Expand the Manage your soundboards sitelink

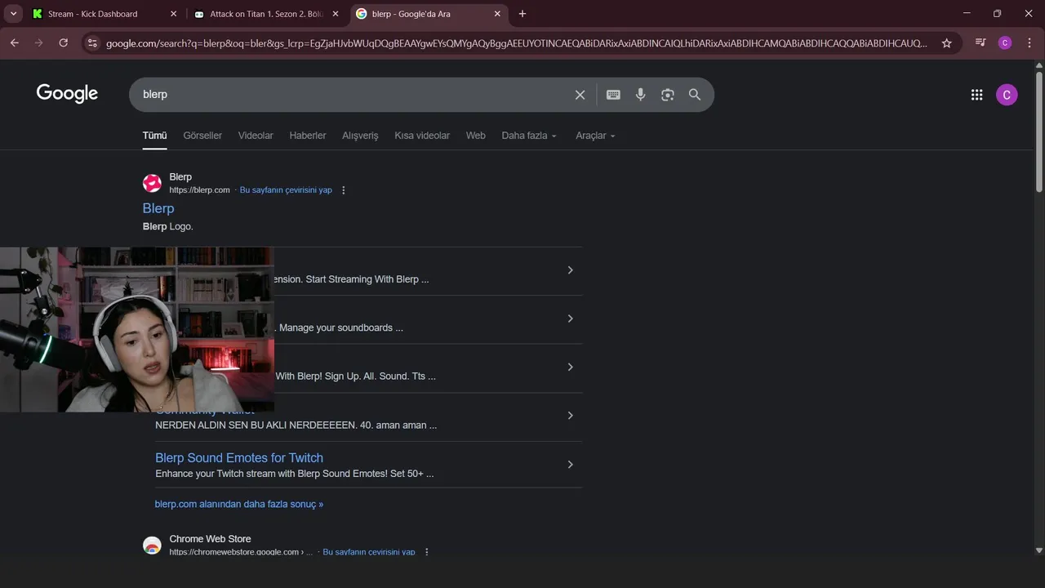coord(570,318)
